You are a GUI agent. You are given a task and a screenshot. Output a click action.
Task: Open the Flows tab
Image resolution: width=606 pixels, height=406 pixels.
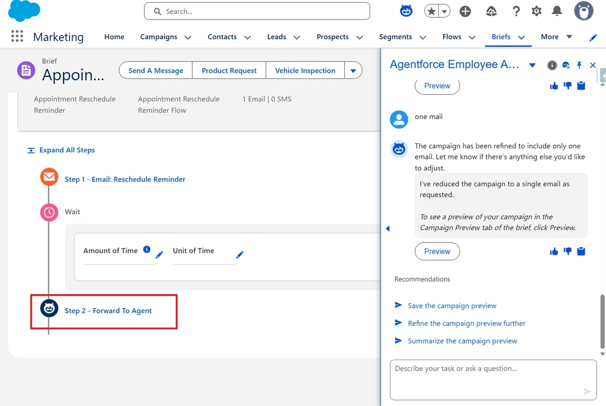[x=452, y=37]
